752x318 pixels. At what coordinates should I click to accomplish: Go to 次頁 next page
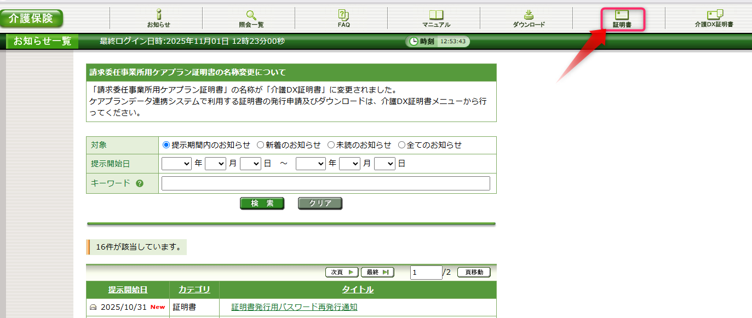[x=342, y=272]
